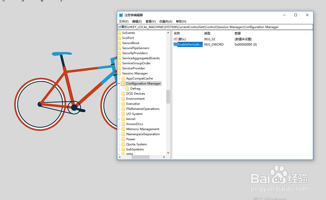Click the ServiceGroupOrder folder icon
The image size is (326, 200).
(x=119, y=63)
